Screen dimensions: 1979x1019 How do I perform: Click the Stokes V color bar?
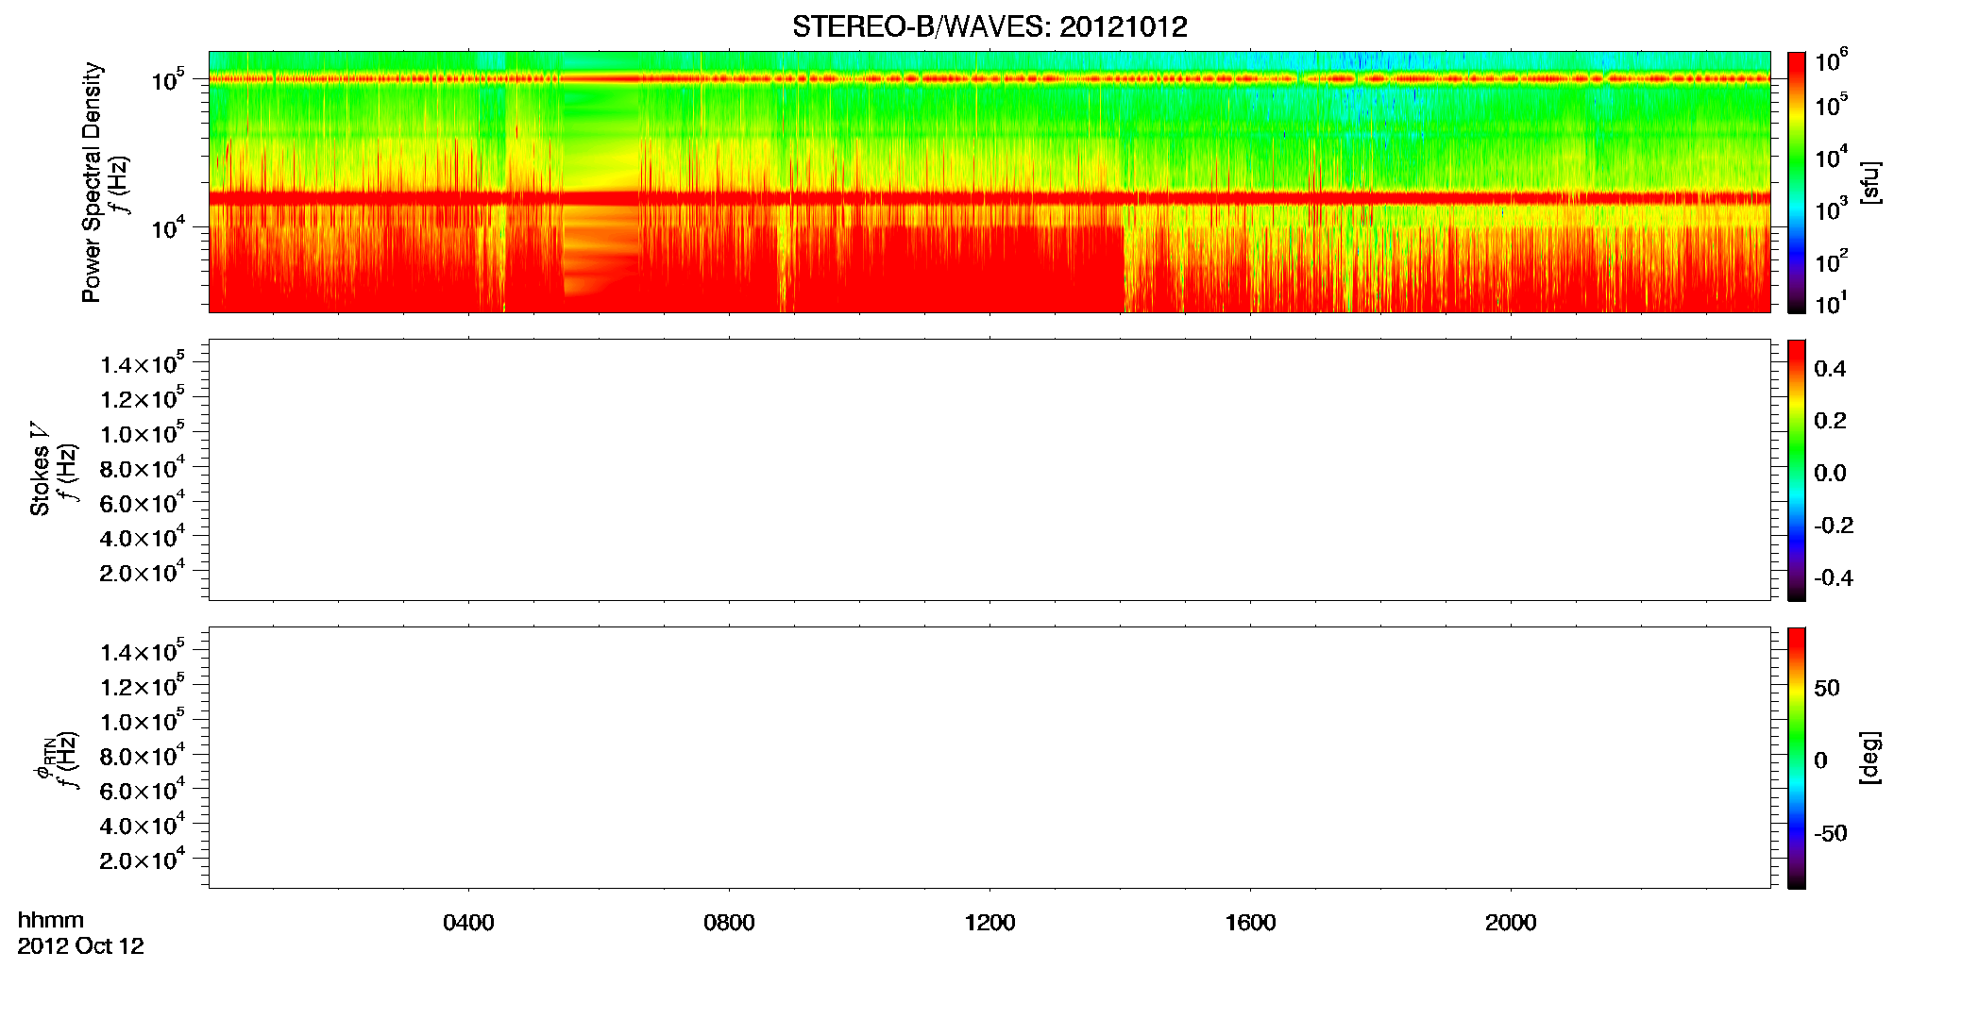click(x=1797, y=470)
